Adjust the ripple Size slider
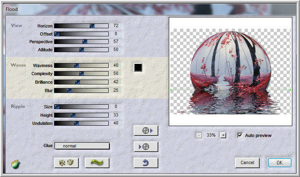The width and height of the screenshot is (300, 177). pyautogui.click(x=81, y=107)
